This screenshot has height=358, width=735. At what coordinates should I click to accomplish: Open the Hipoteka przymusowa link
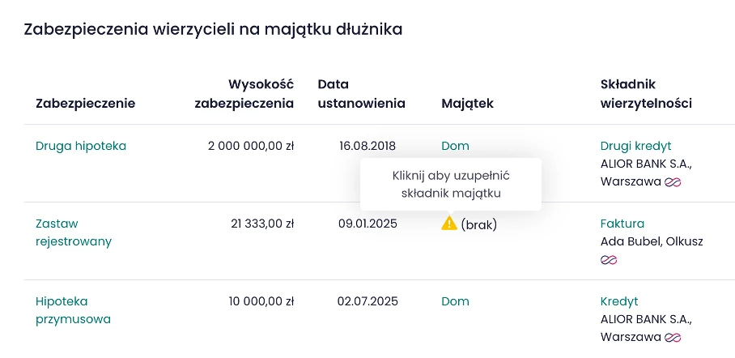(x=73, y=310)
